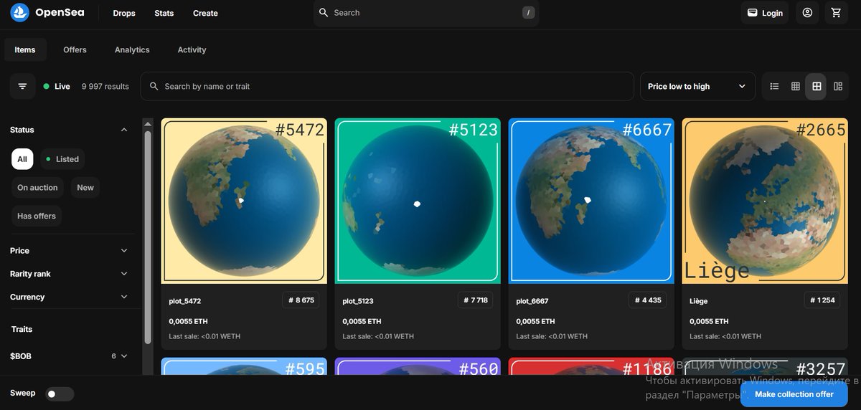Switch to mosaic layout view

tap(838, 86)
